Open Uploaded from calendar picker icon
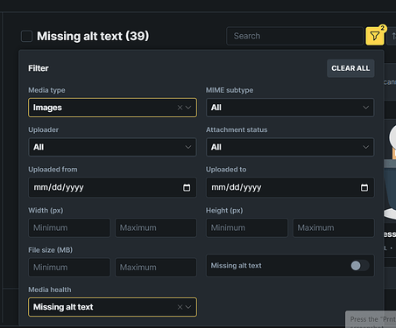 pos(187,187)
